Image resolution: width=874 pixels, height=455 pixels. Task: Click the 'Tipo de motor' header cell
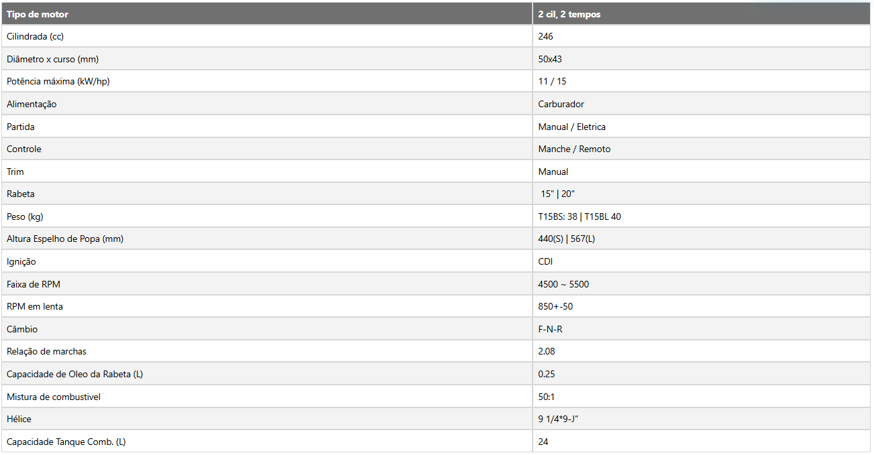click(x=267, y=14)
